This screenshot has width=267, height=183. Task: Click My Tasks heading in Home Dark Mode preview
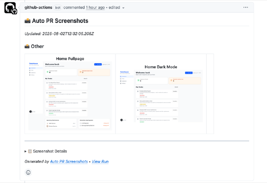pyautogui.click(x=140, y=87)
